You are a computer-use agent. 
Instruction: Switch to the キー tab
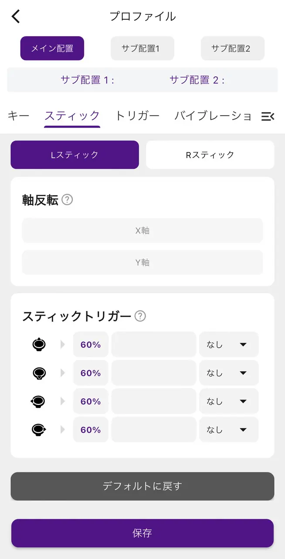[x=19, y=116]
